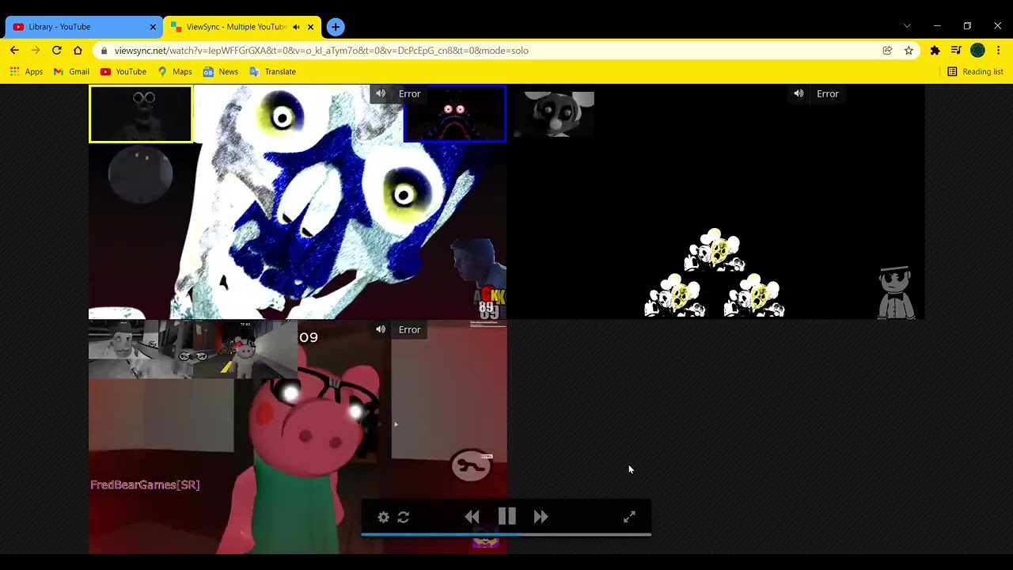1013x570 pixels.
Task: Open ViewSync settings gear
Action: coord(383,517)
